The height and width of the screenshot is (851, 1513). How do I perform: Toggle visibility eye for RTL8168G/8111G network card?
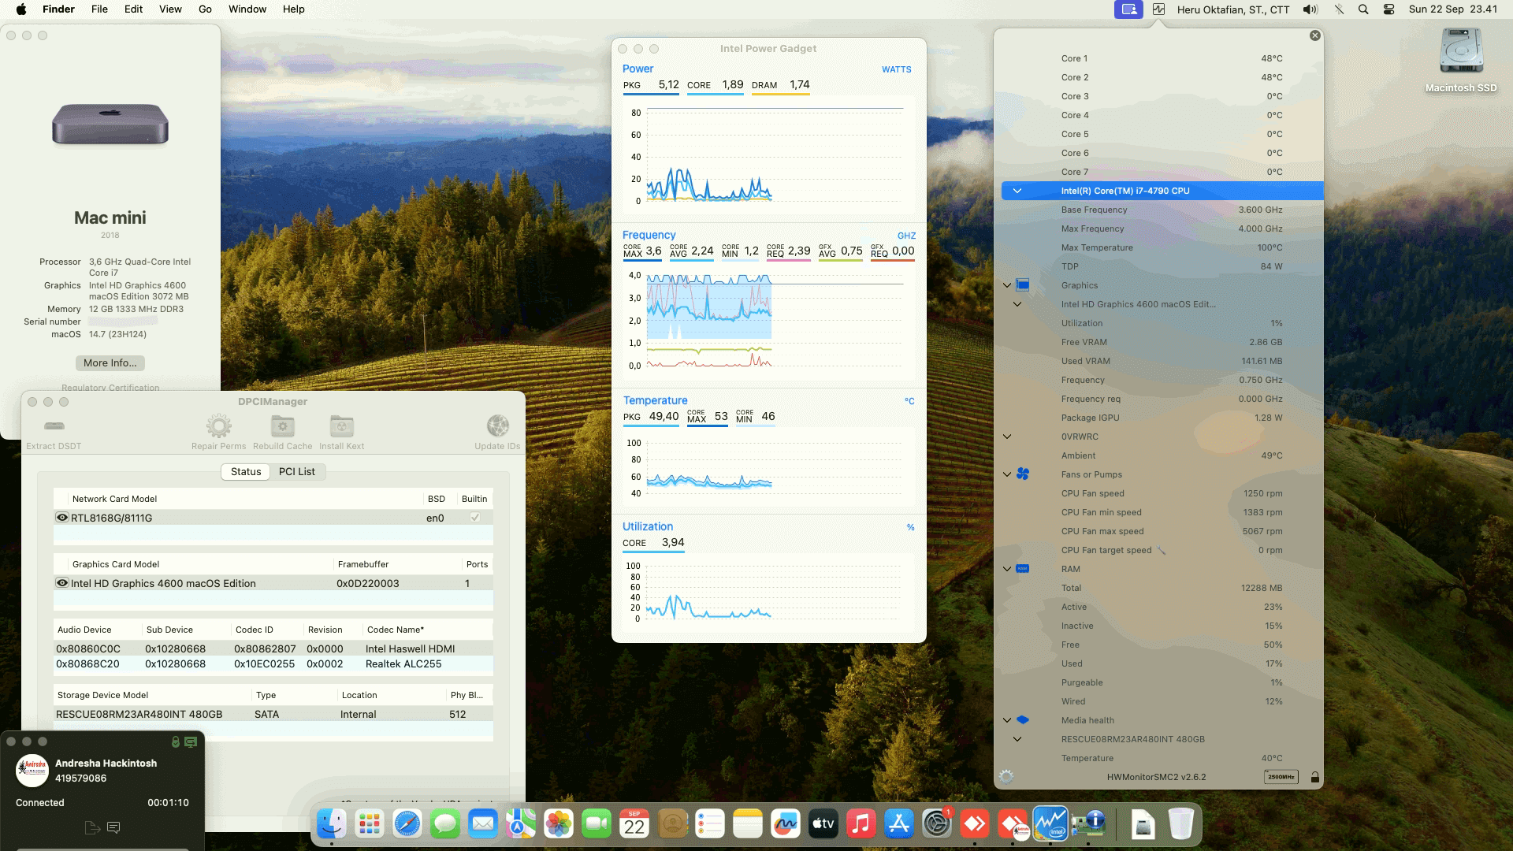pyautogui.click(x=62, y=518)
